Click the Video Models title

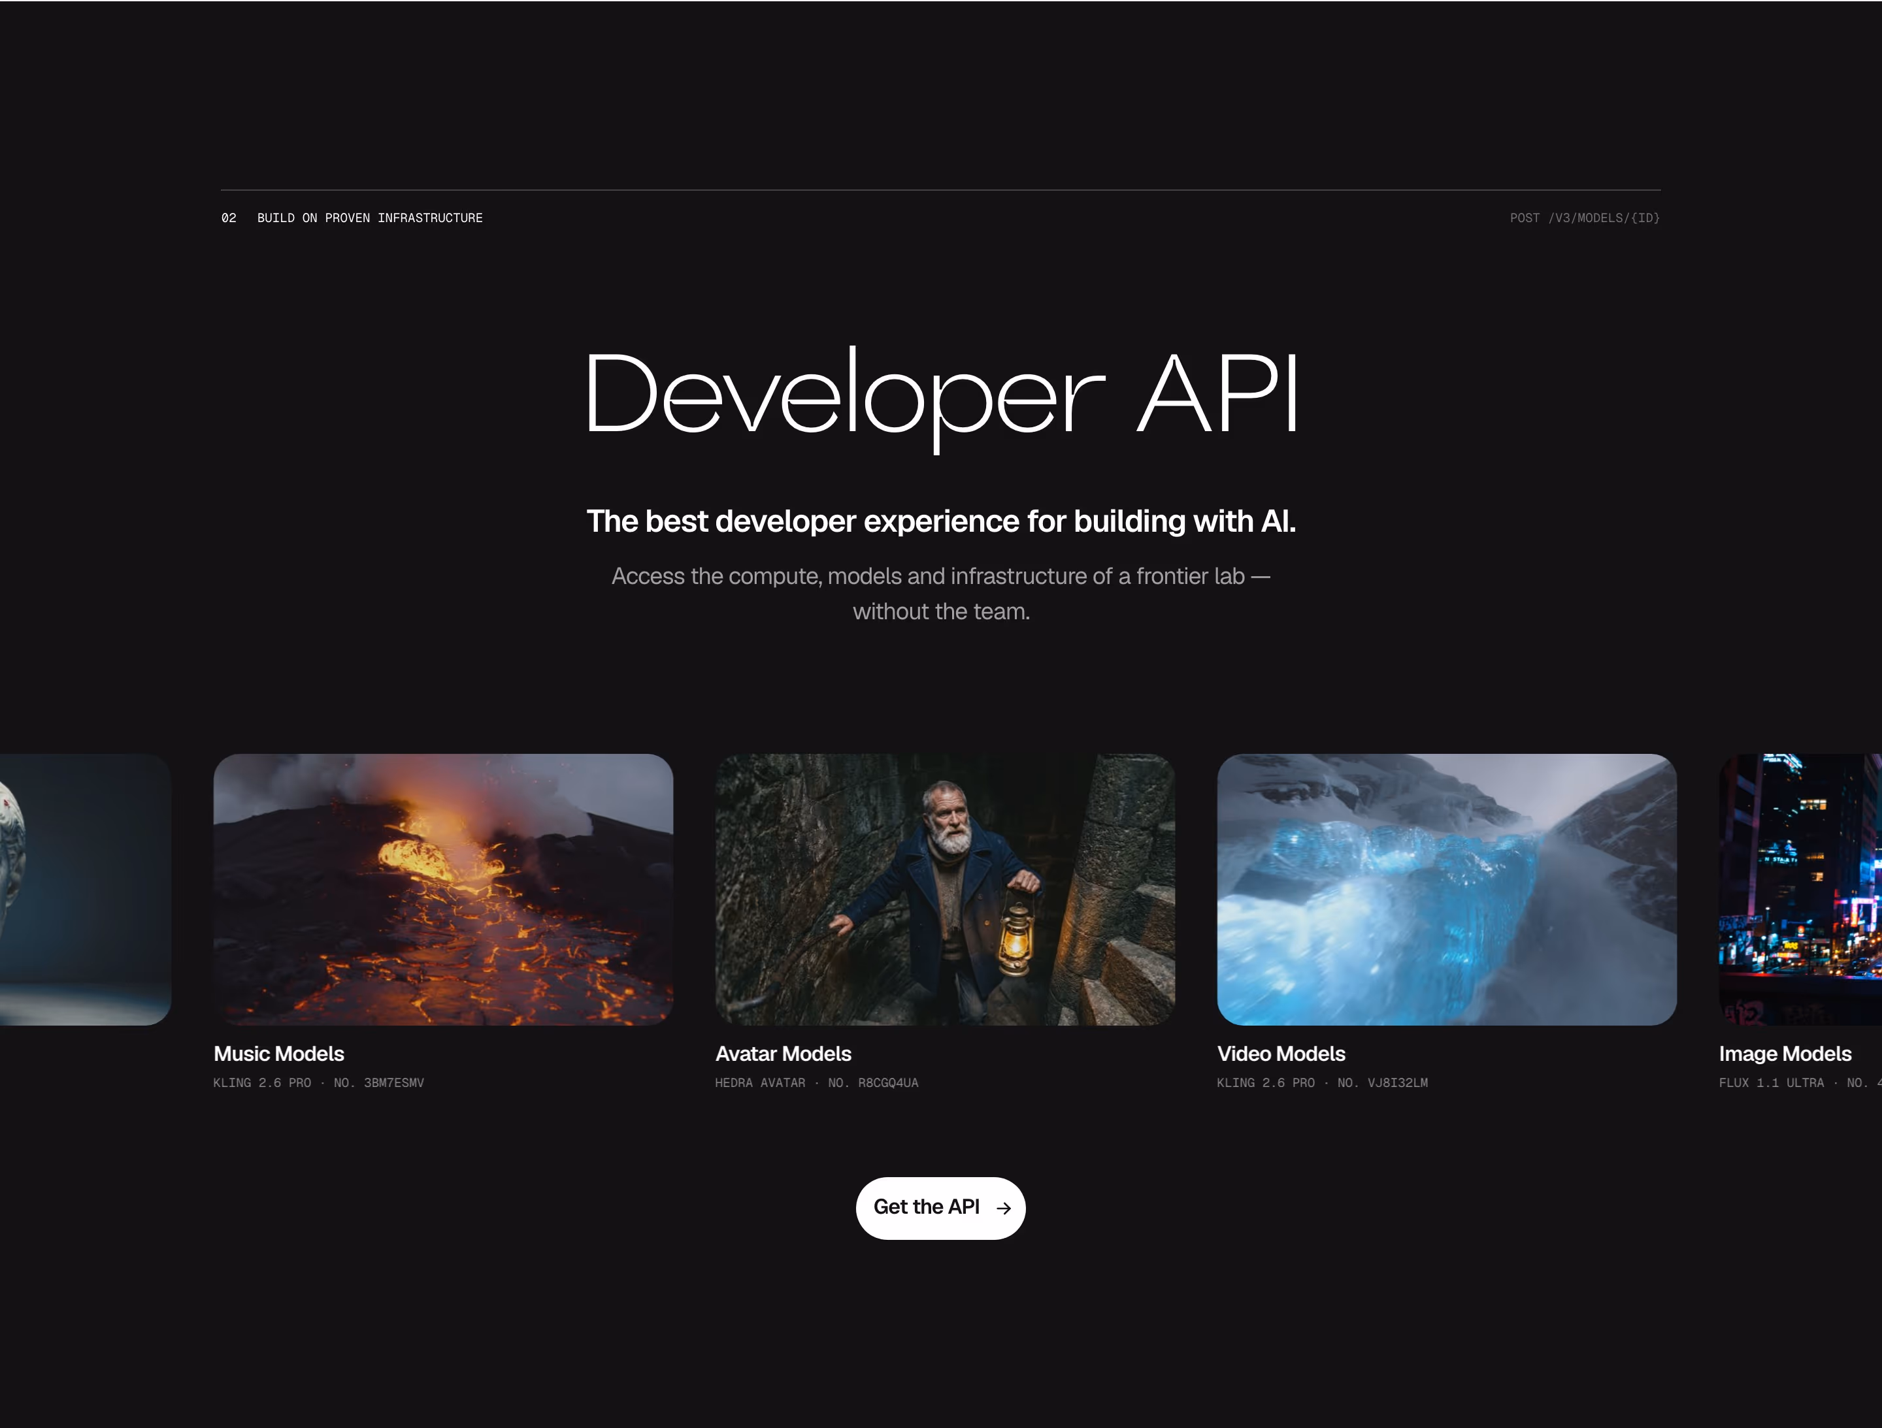[x=1281, y=1054]
